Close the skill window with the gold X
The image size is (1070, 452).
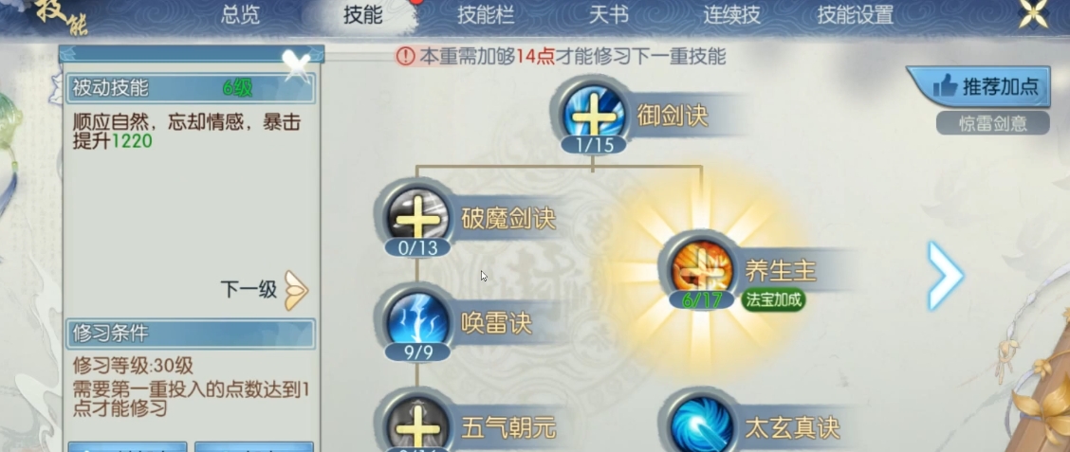[x=1033, y=15]
